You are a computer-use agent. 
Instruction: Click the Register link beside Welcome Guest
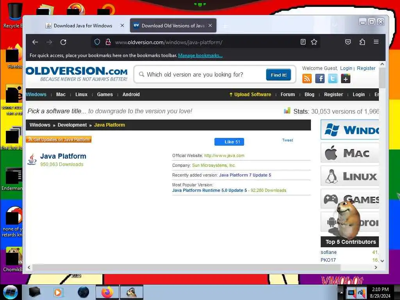click(x=366, y=68)
